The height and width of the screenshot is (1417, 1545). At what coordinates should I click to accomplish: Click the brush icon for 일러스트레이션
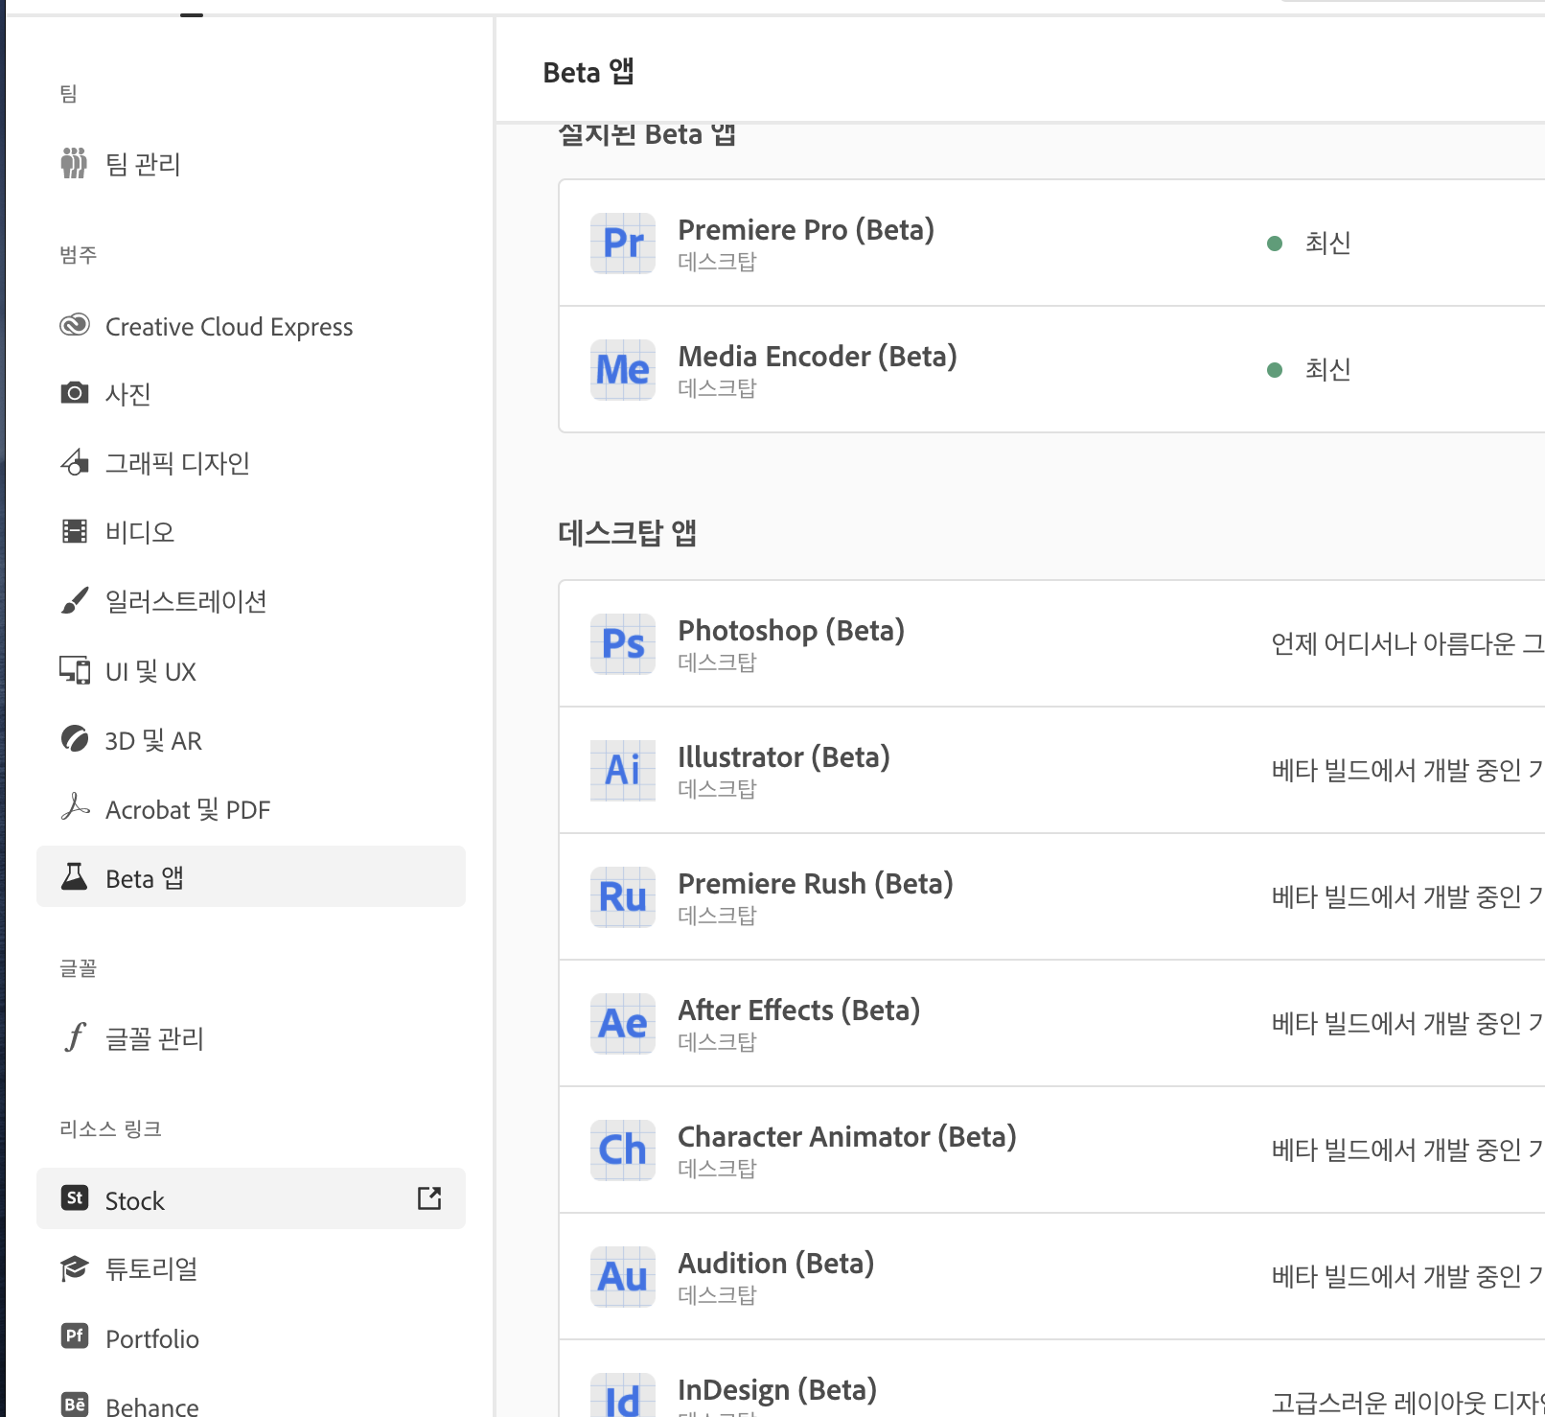pyautogui.click(x=75, y=600)
